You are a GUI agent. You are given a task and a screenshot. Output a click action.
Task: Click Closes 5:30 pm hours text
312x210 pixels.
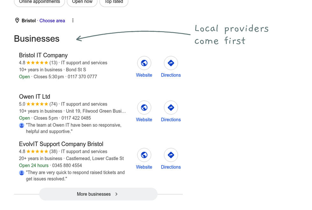[x=49, y=77]
